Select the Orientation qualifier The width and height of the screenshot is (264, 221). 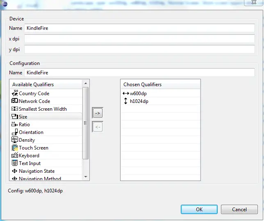[x=46, y=132]
